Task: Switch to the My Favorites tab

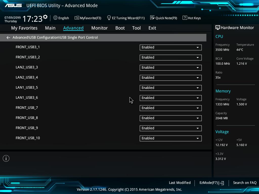Action: (x=24, y=28)
